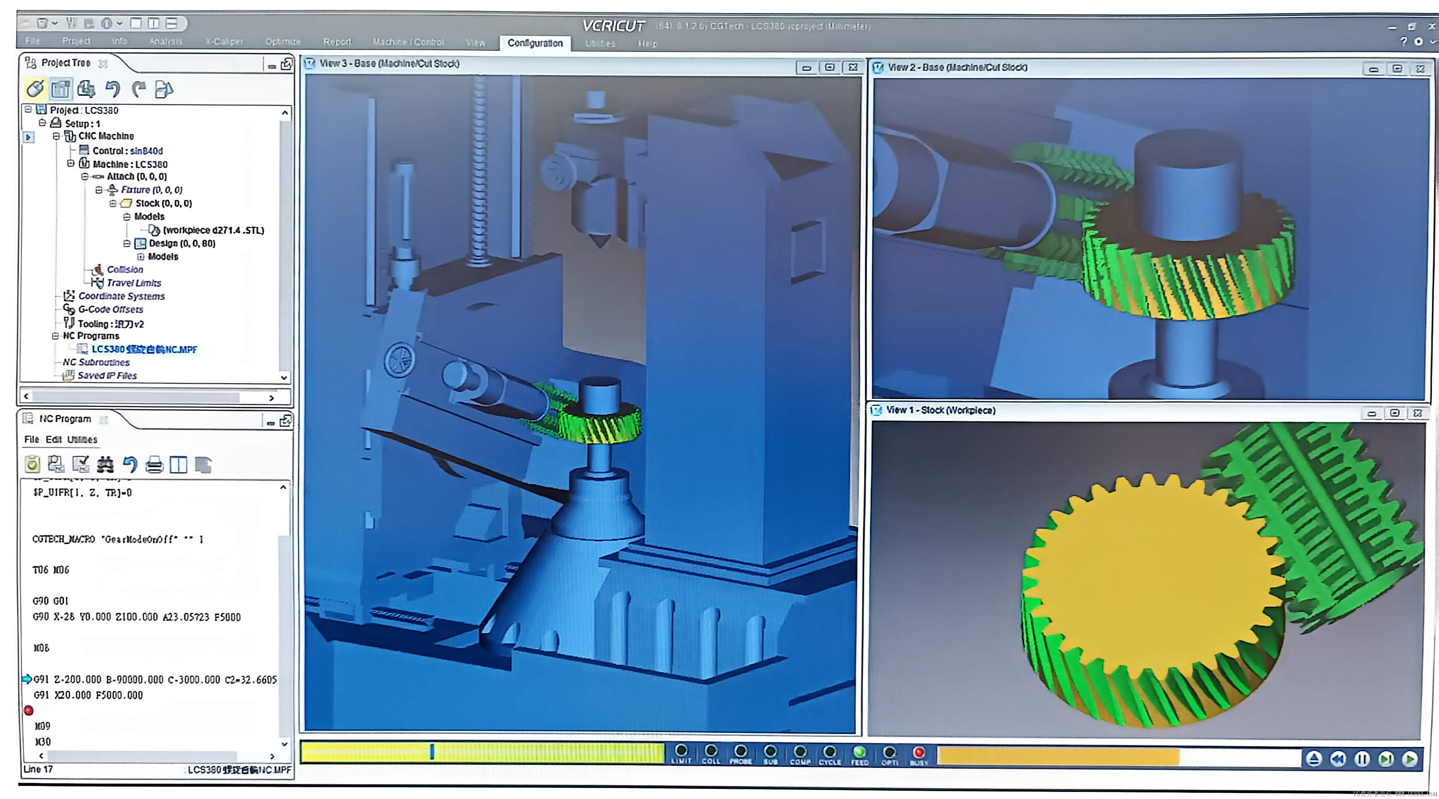Screen dimensions: 1439x799
Task: Open the Analysis menu
Action: click(x=166, y=41)
